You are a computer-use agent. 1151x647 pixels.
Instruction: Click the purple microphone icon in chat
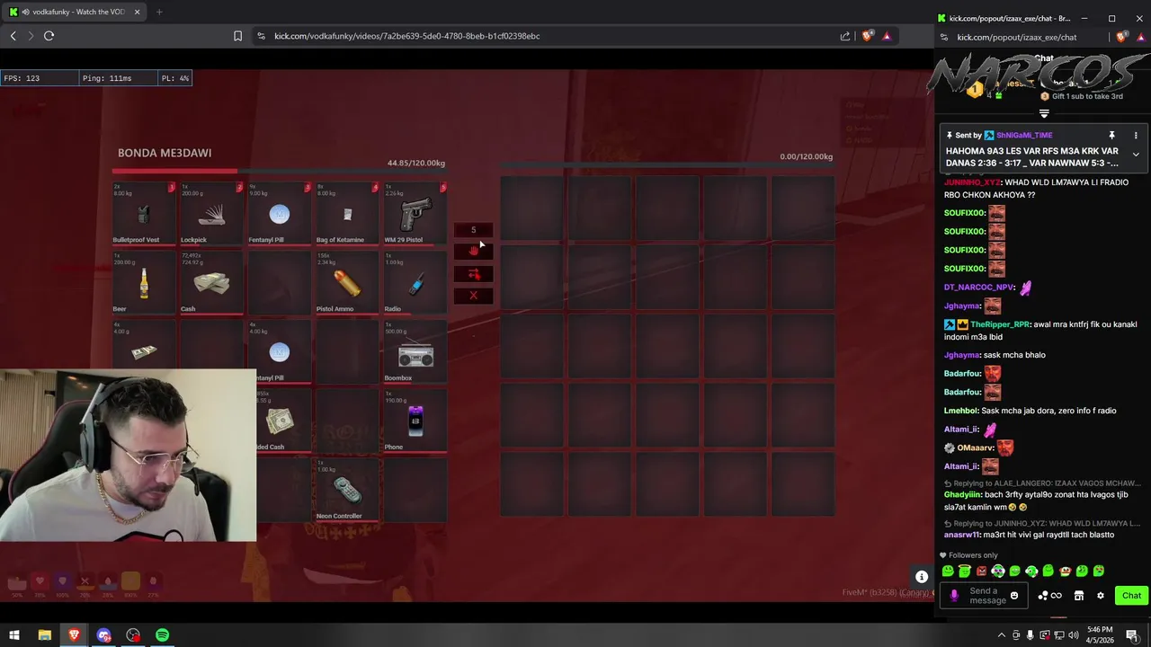tap(954, 596)
